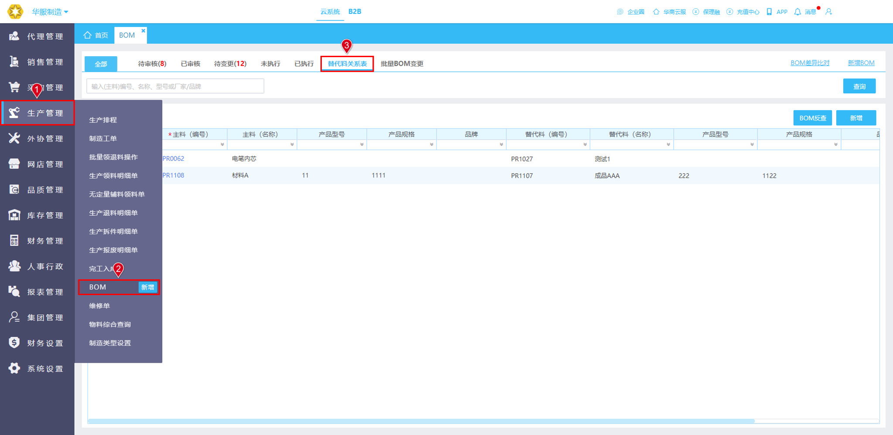893x435 pixels.
Task: Open the 品牌 column filter dropdown
Action: 501,144
